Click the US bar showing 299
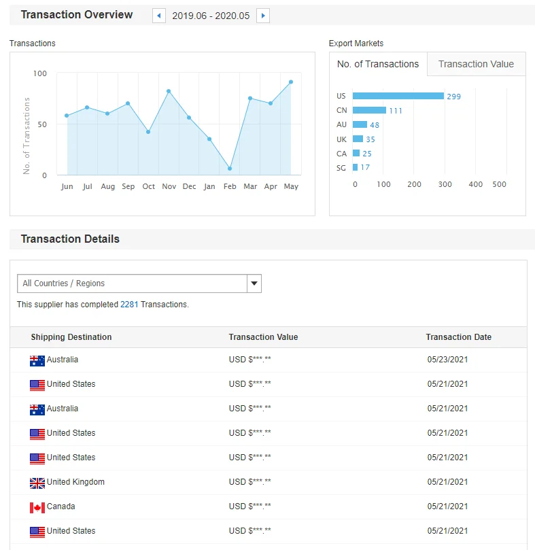The image size is (535, 550). pos(398,96)
